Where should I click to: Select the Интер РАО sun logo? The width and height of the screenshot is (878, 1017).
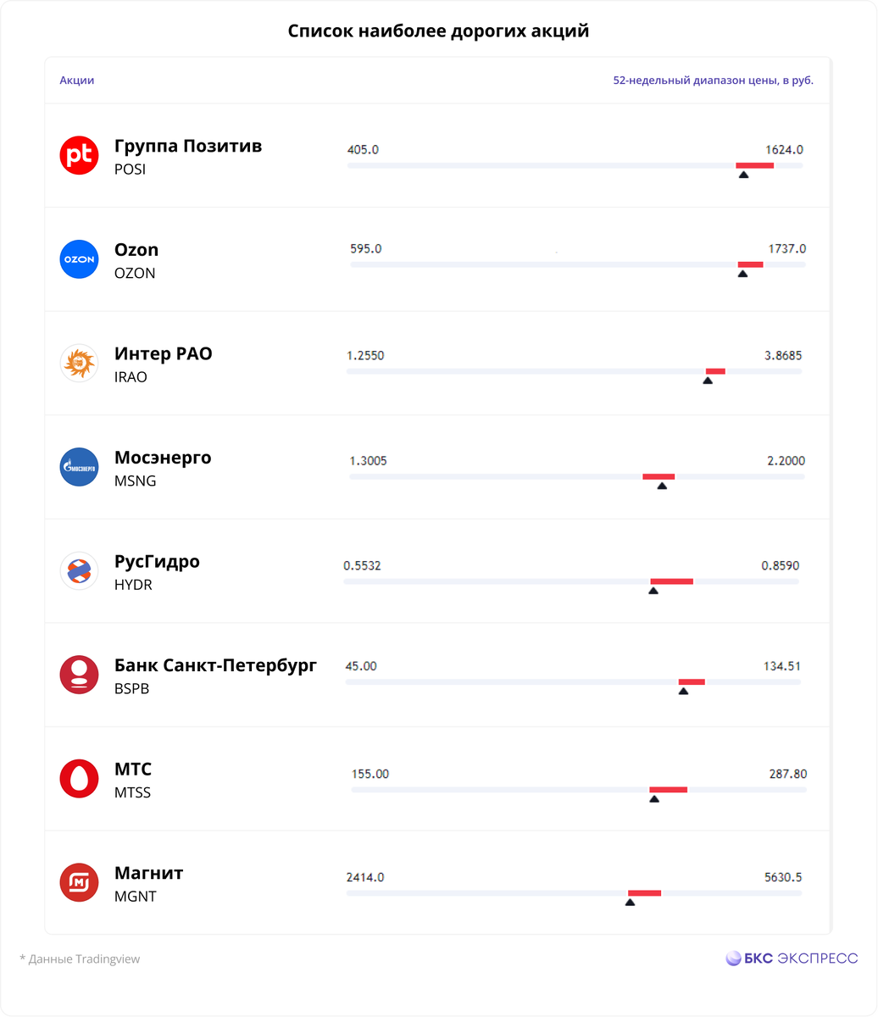coord(80,363)
